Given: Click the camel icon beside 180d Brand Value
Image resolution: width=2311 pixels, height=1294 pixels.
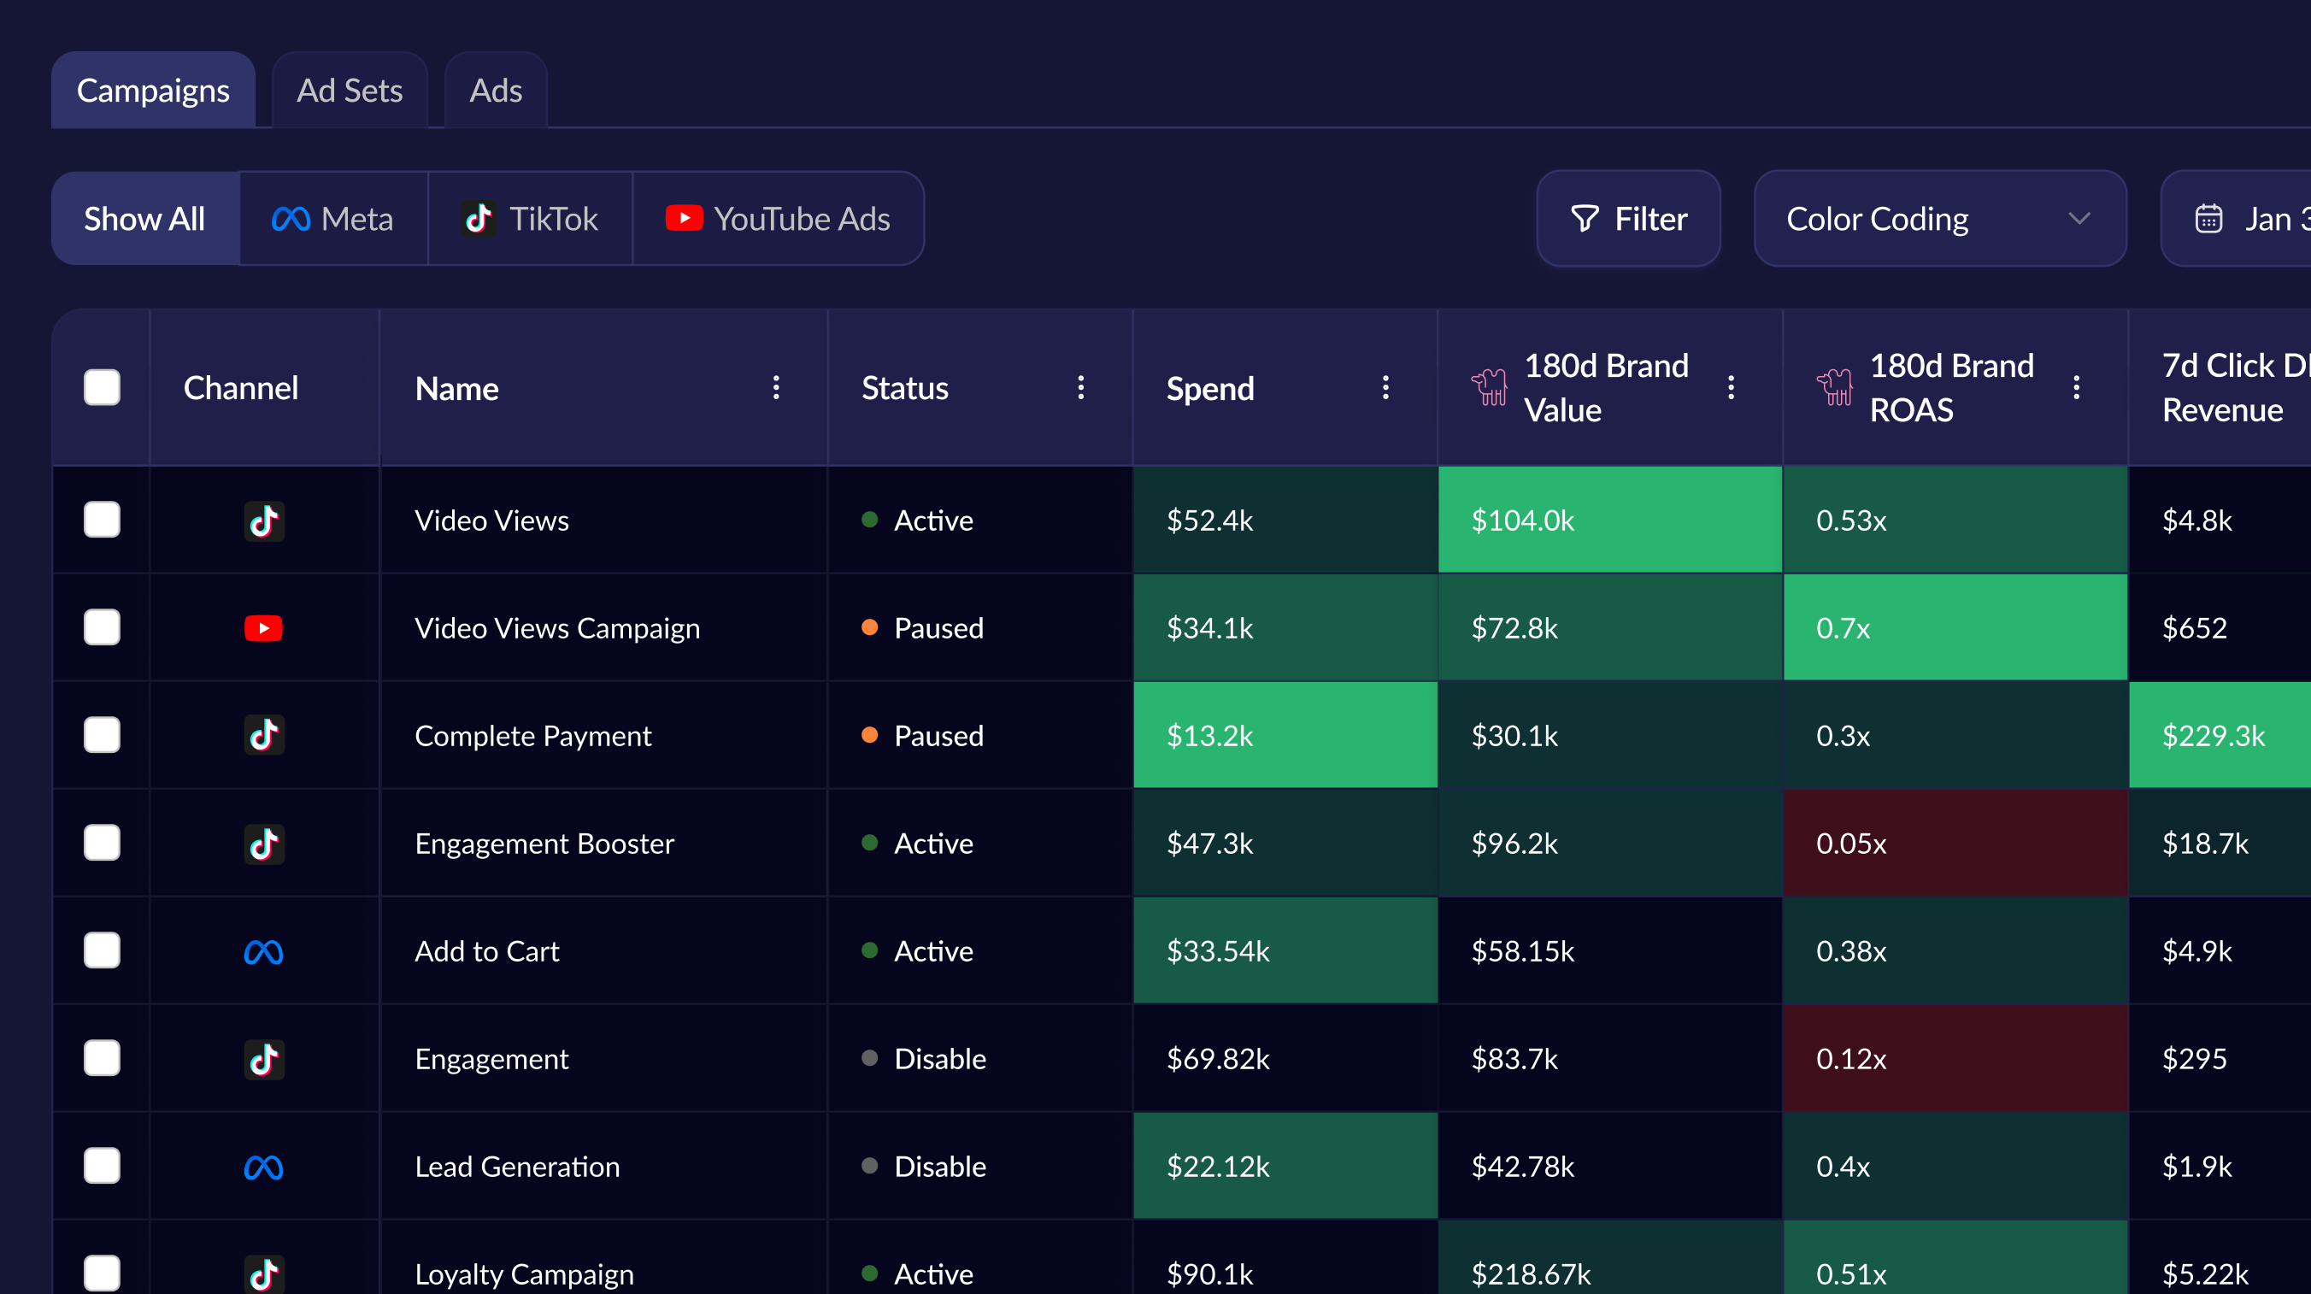Looking at the screenshot, I should (1489, 388).
